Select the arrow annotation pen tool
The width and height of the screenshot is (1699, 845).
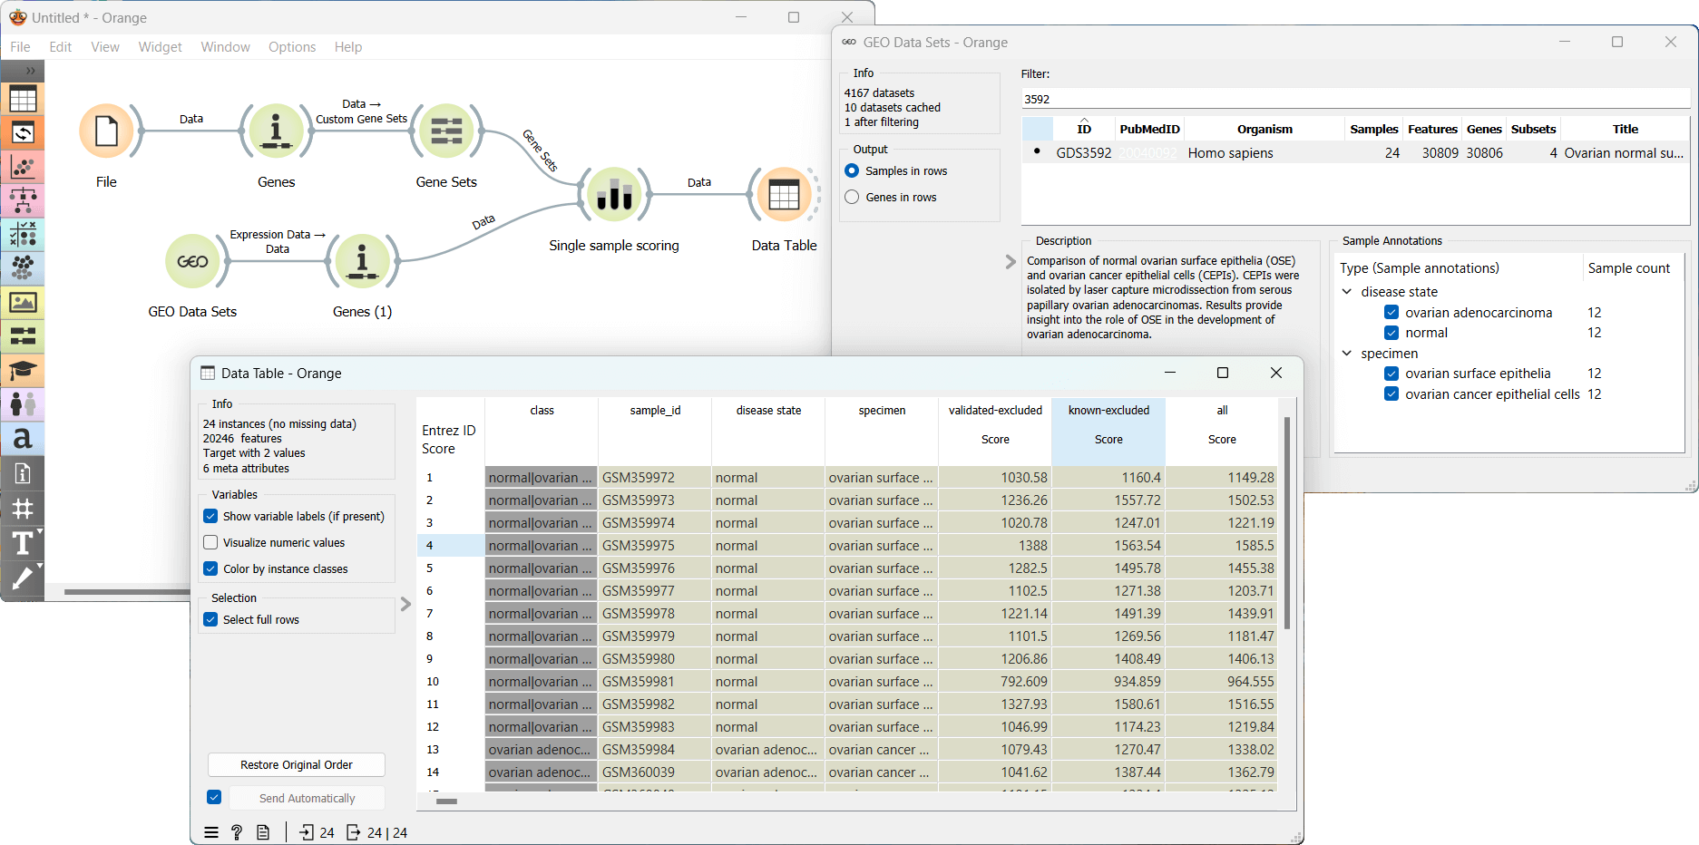[x=23, y=577]
